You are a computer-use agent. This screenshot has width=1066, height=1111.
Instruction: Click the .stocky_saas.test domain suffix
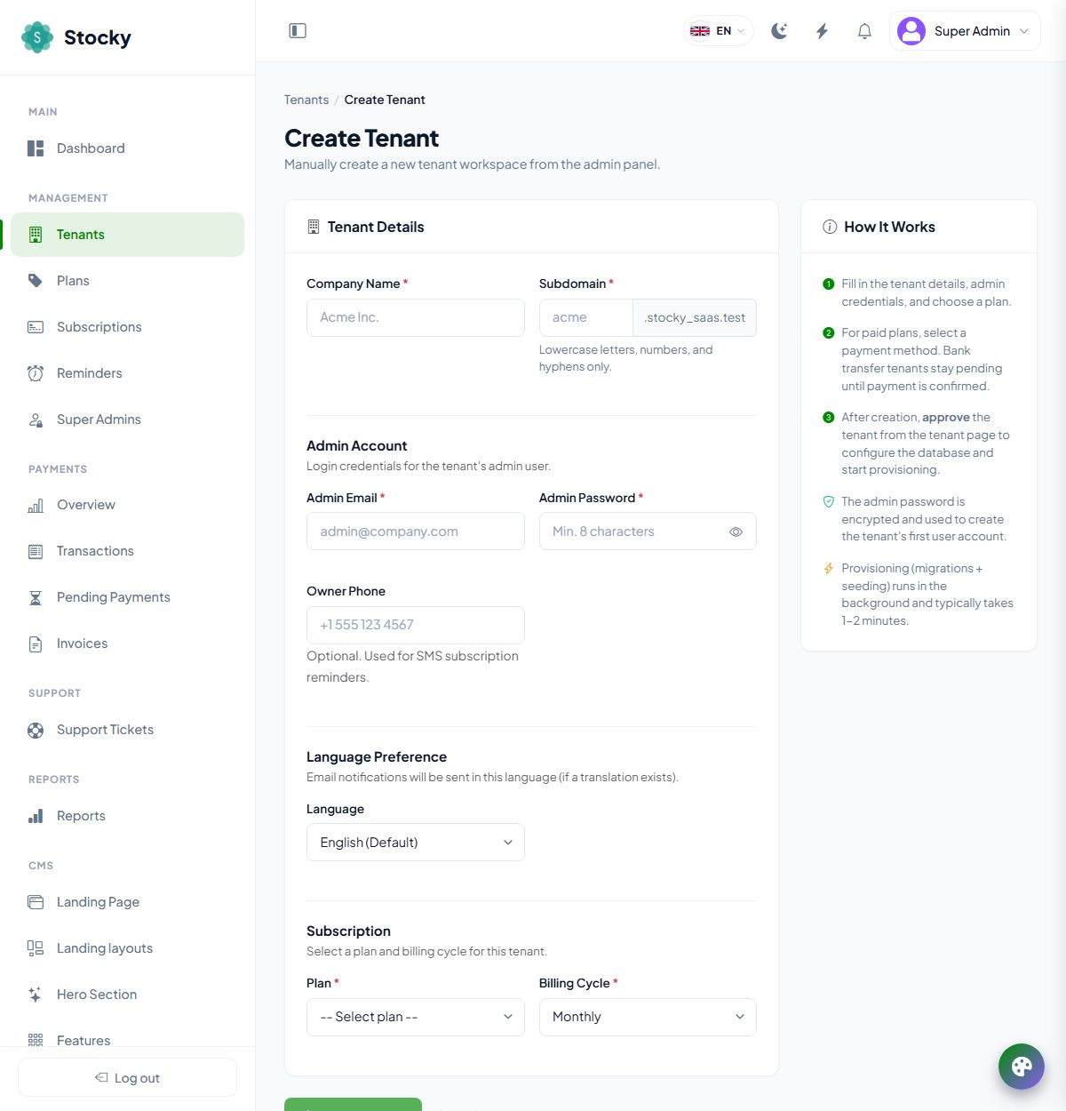[695, 317]
